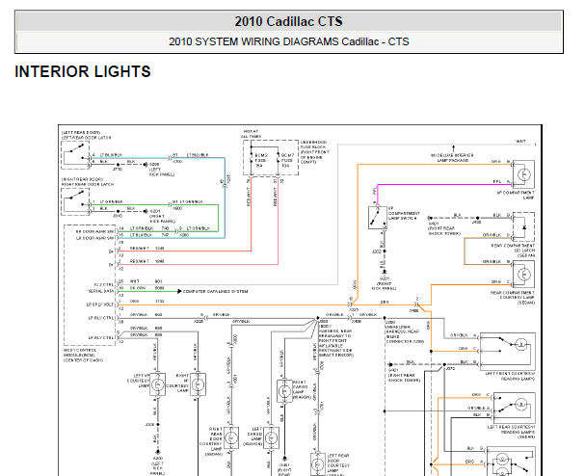Click the "LR DOOR AJAR SW" pin label
Screen dimensions: 585x476
point(94,238)
